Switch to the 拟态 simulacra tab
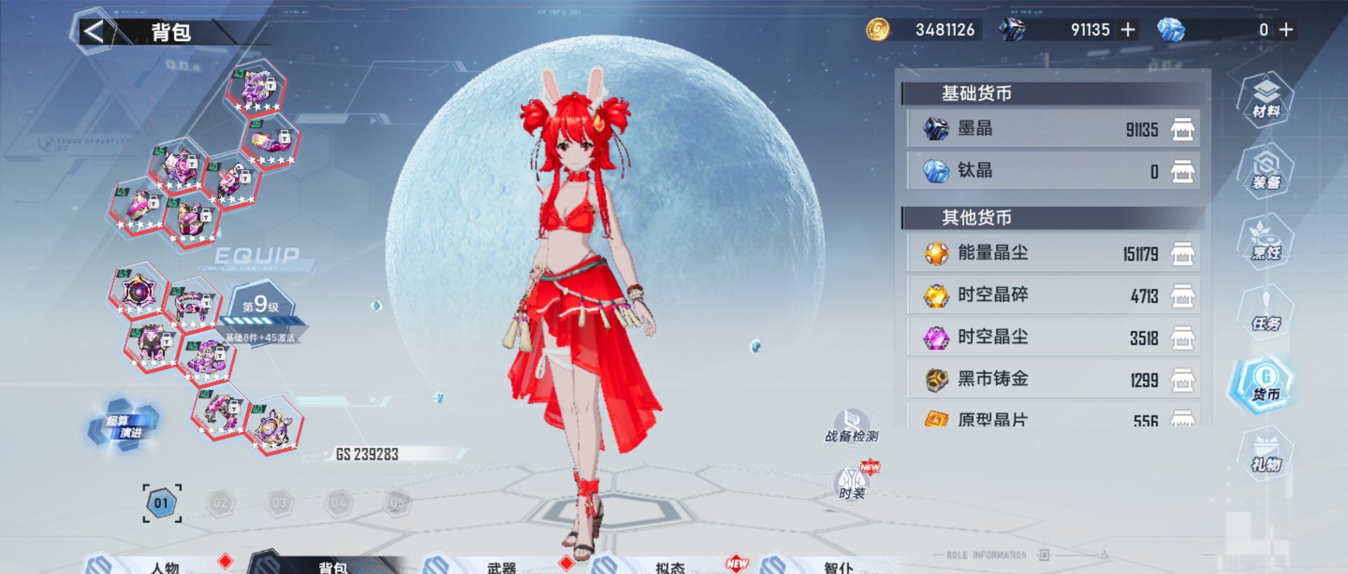This screenshot has height=574, width=1348. coord(670,566)
